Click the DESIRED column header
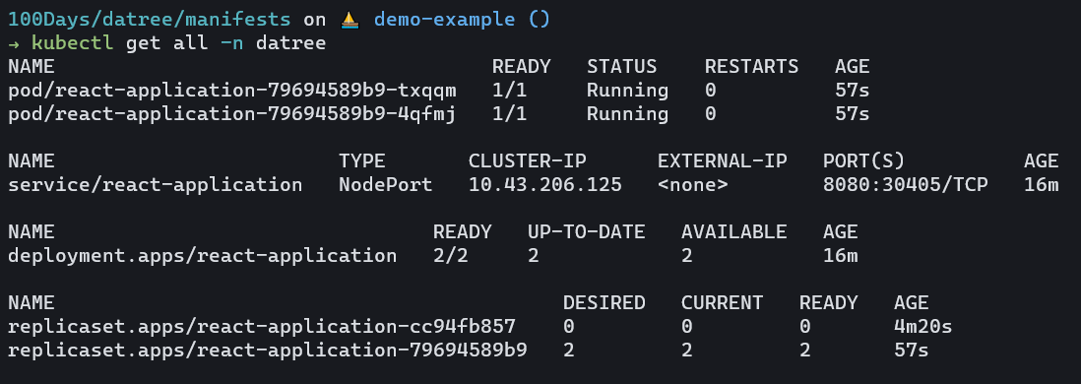The height and width of the screenshot is (384, 1081). [x=604, y=302]
